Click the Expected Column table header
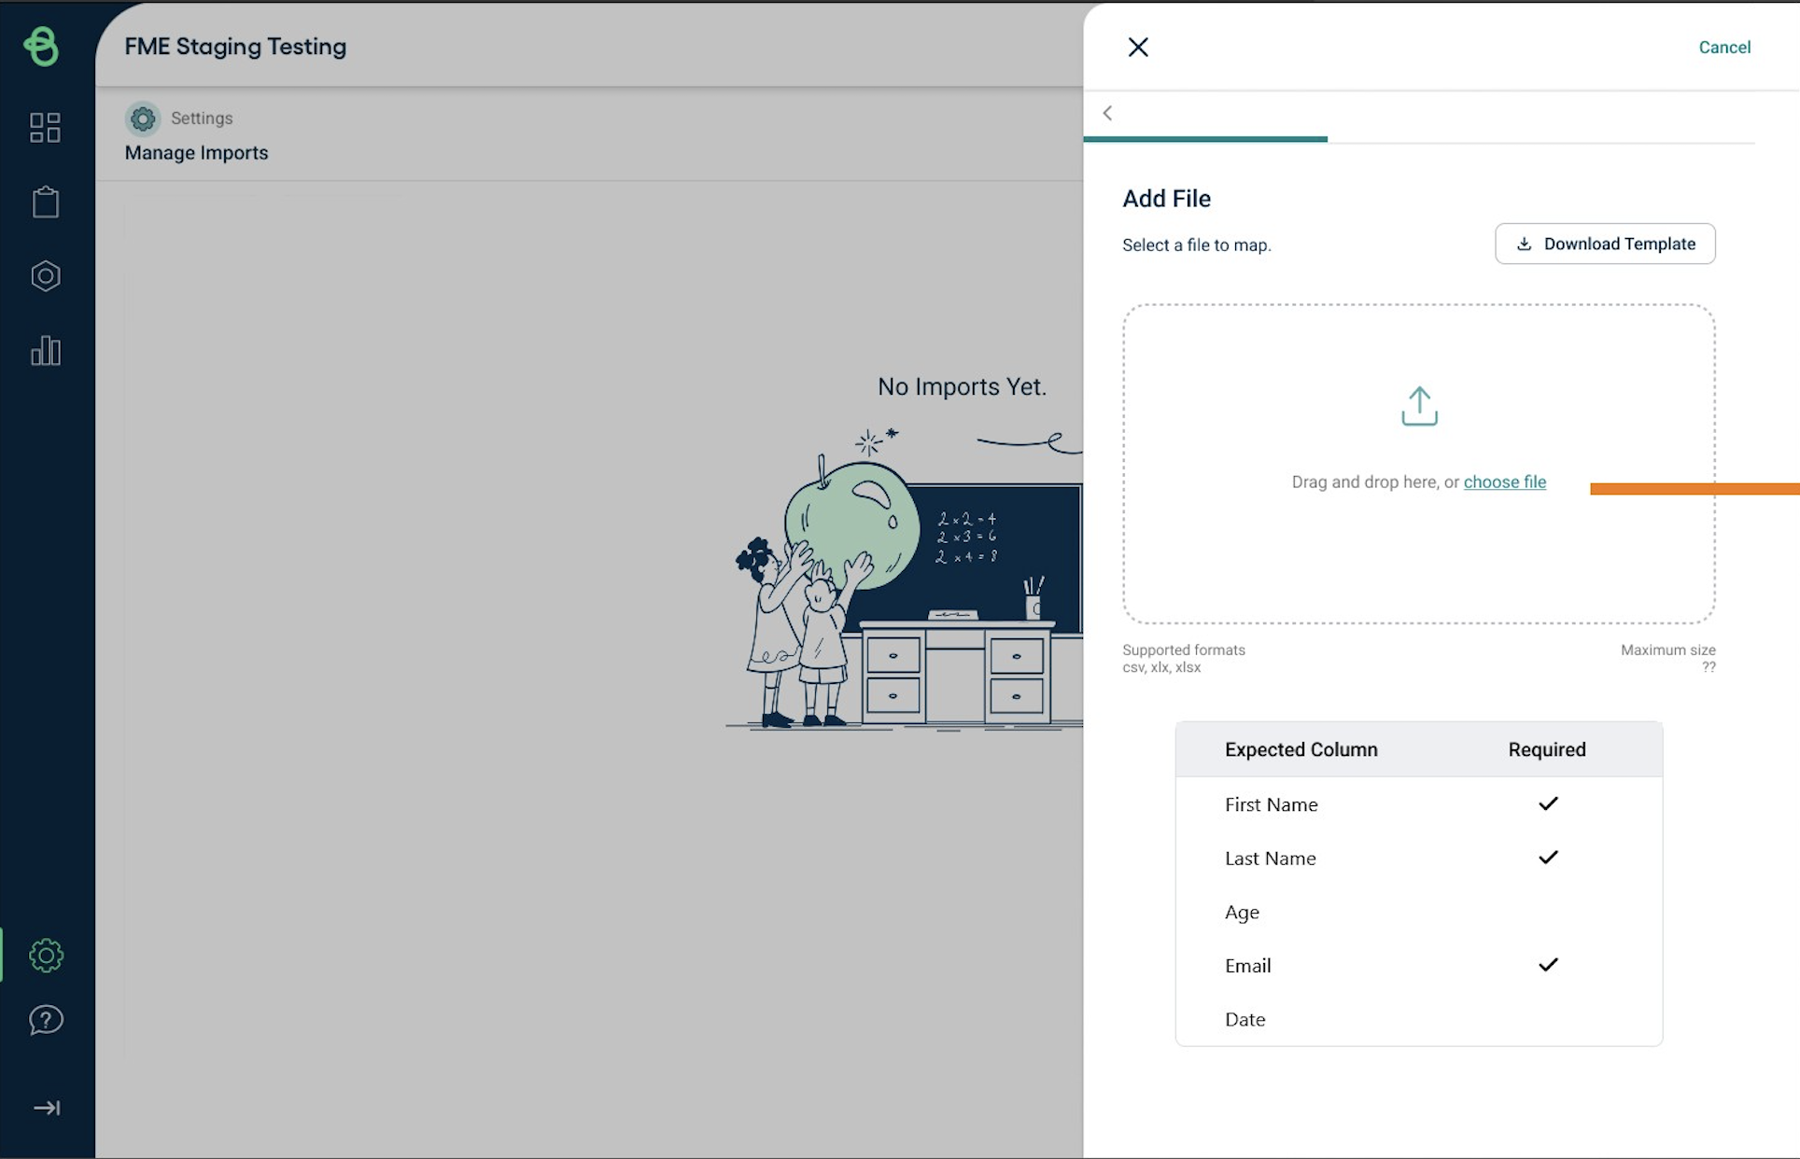Viewport: 1800px width, 1159px height. [1301, 749]
